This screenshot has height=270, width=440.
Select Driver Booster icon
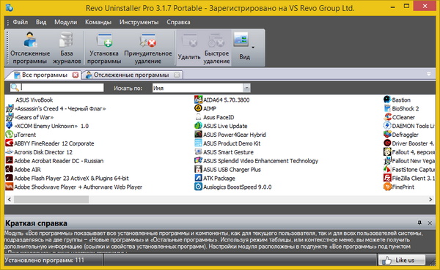[x=387, y=143]
